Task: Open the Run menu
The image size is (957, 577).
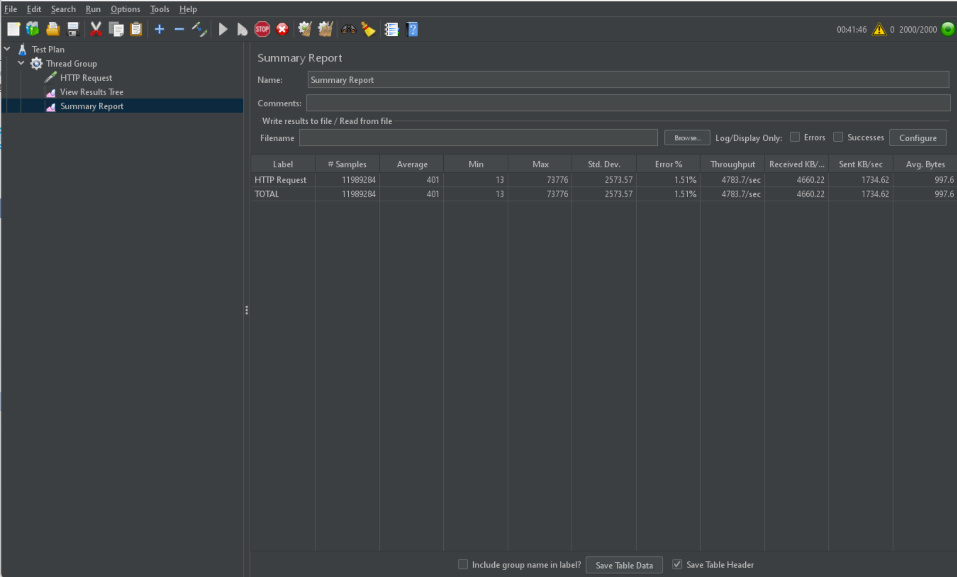Action: point(93,9)
